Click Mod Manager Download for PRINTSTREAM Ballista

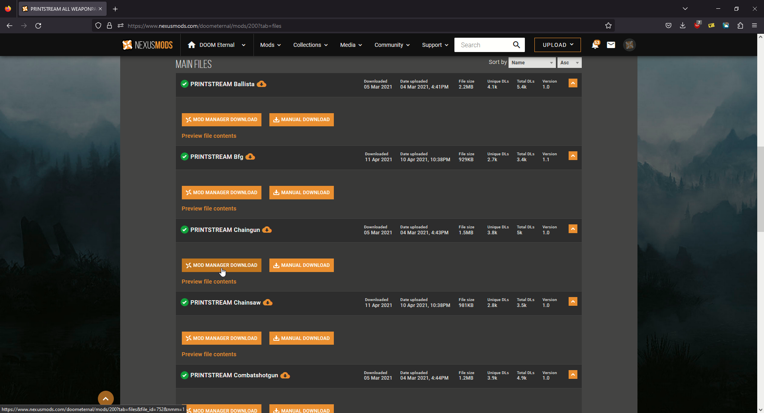click(x=222, y=120)
